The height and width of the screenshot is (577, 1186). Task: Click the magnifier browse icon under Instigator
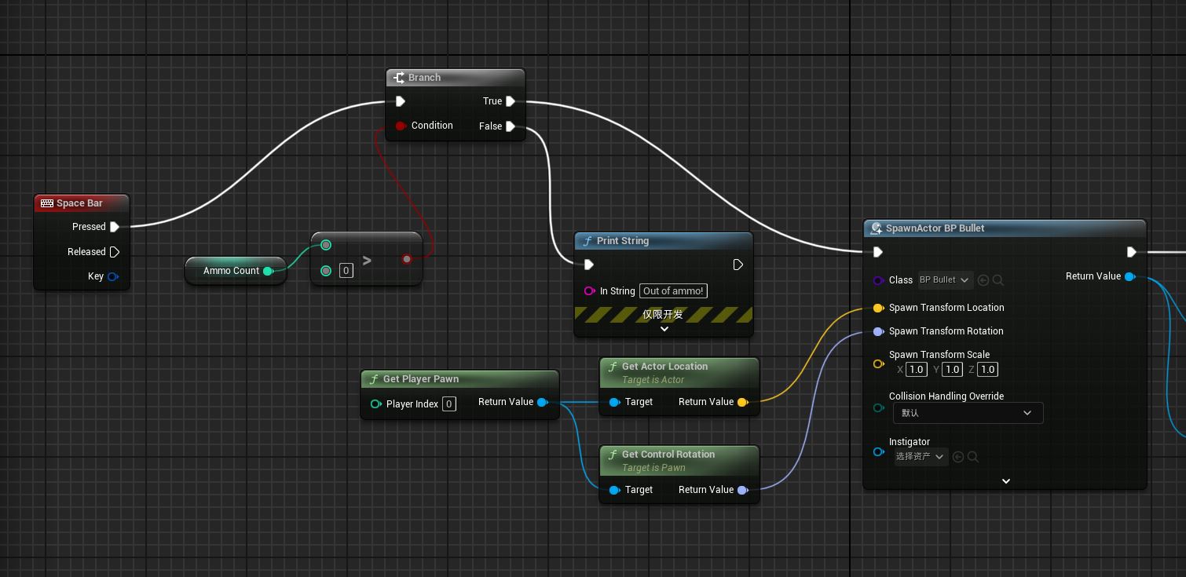tap(972, 457)
